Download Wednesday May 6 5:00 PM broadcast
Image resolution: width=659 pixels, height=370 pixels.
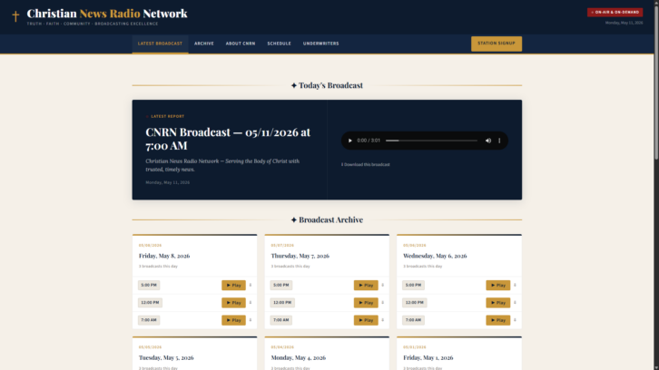pyautogui.click(x=515, y=285)
